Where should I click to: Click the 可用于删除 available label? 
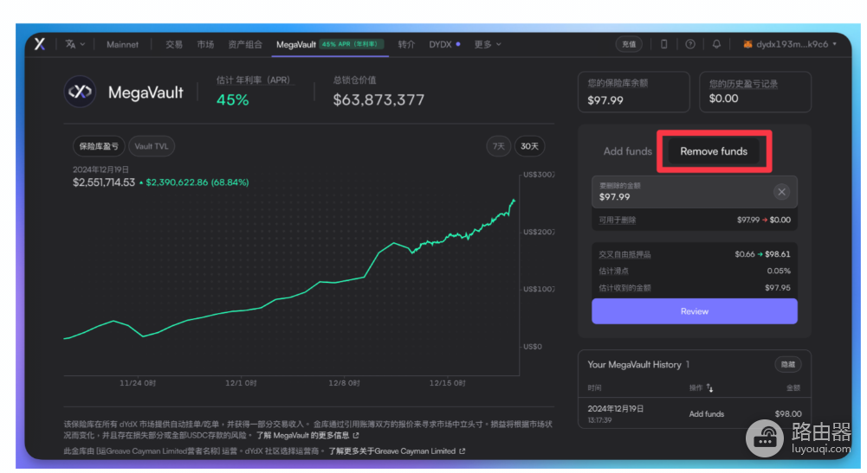[x=617, y=221]
